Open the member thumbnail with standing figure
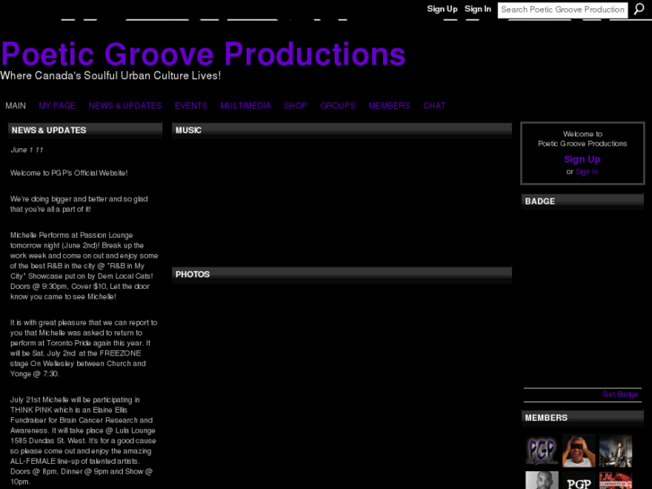Screen dimensions: 652x489 pyautogui.click(x=616, y=451)
